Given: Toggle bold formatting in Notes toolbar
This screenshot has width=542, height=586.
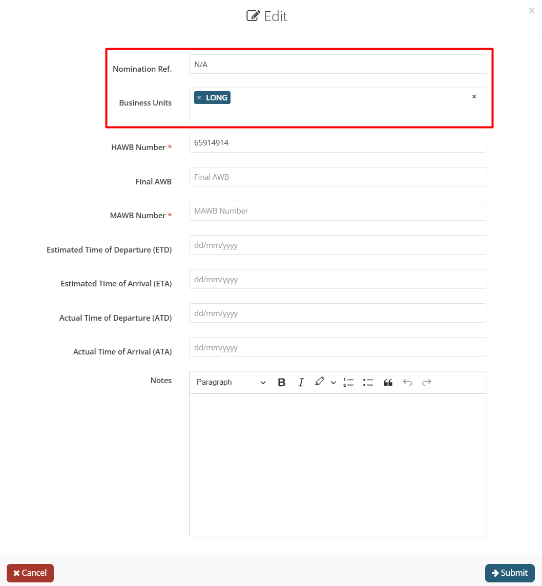Looking at the screenshot, I should coord(281,382).
